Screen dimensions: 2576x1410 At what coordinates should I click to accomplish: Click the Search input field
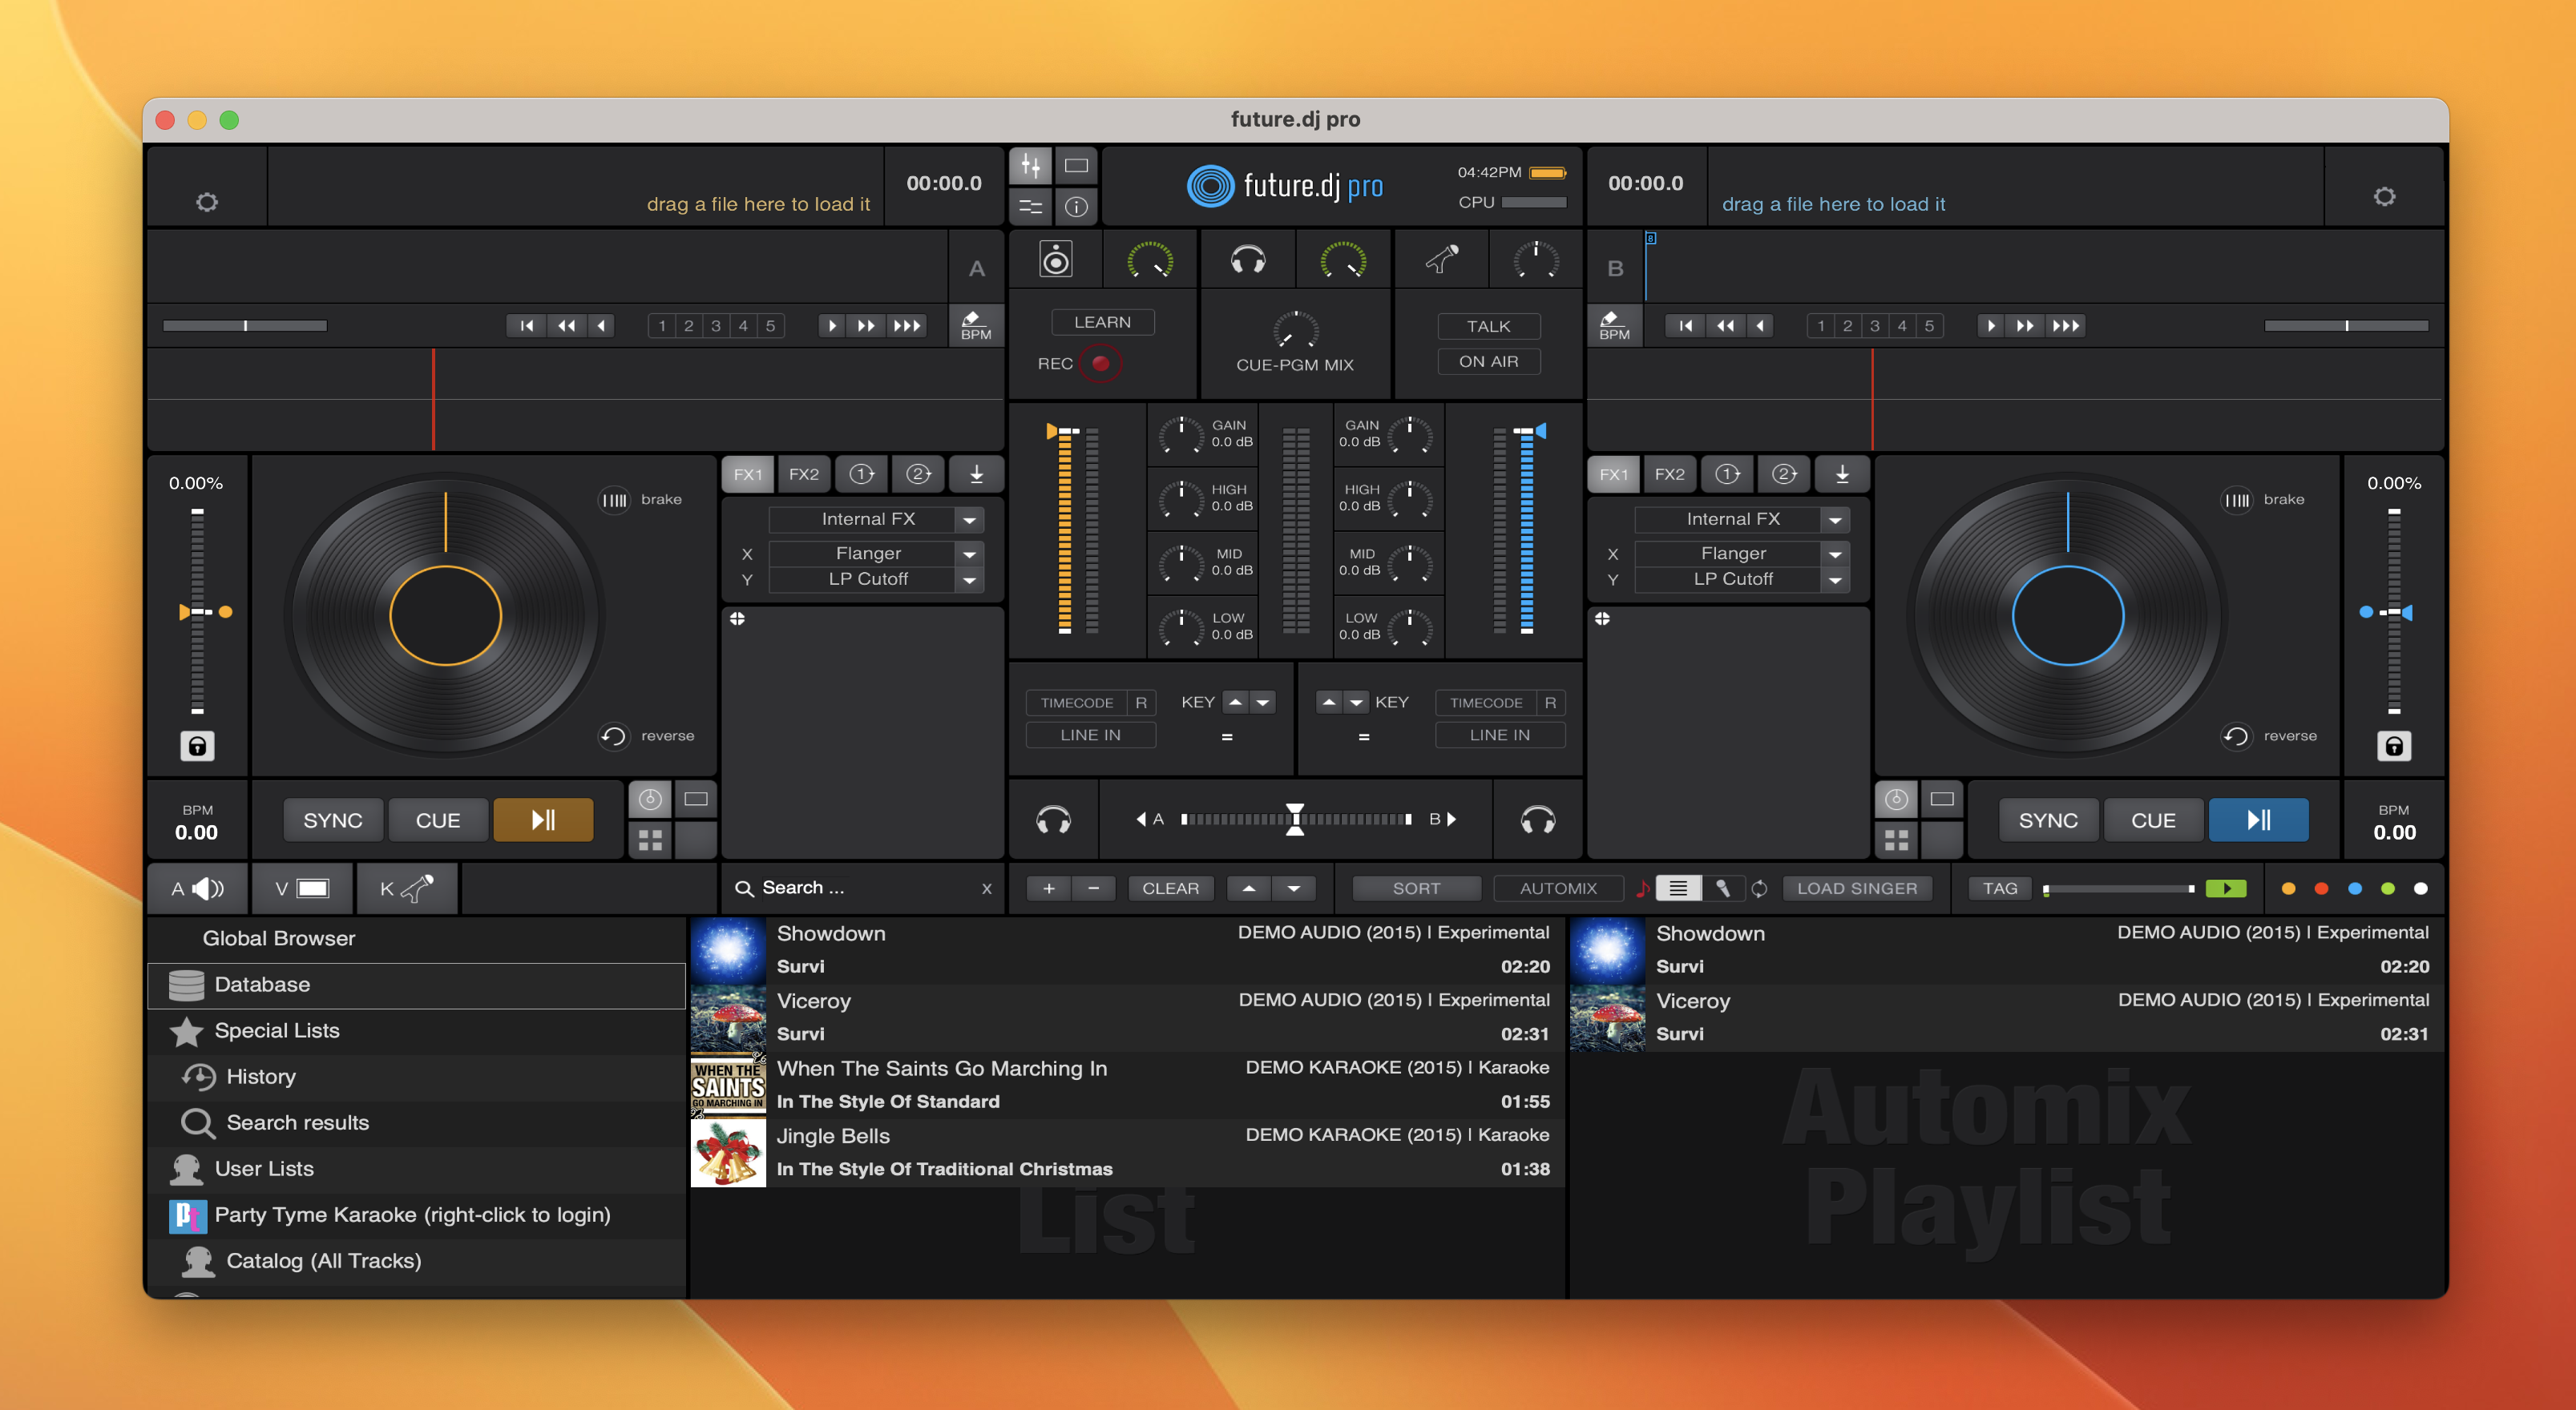click(x=860, y=888)
